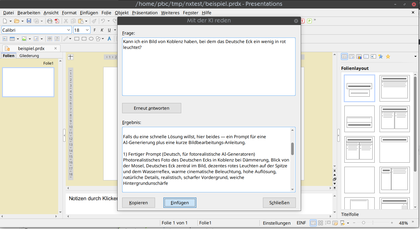Expand the Open file dropdown arrow
Viewport: 420px width, 229px height.
tap(22, 21)
